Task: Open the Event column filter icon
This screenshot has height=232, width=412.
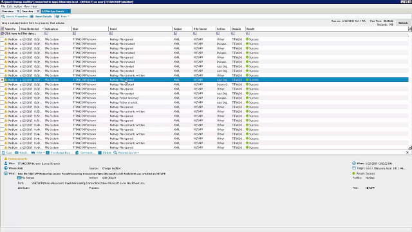Action: pos(111,34)
